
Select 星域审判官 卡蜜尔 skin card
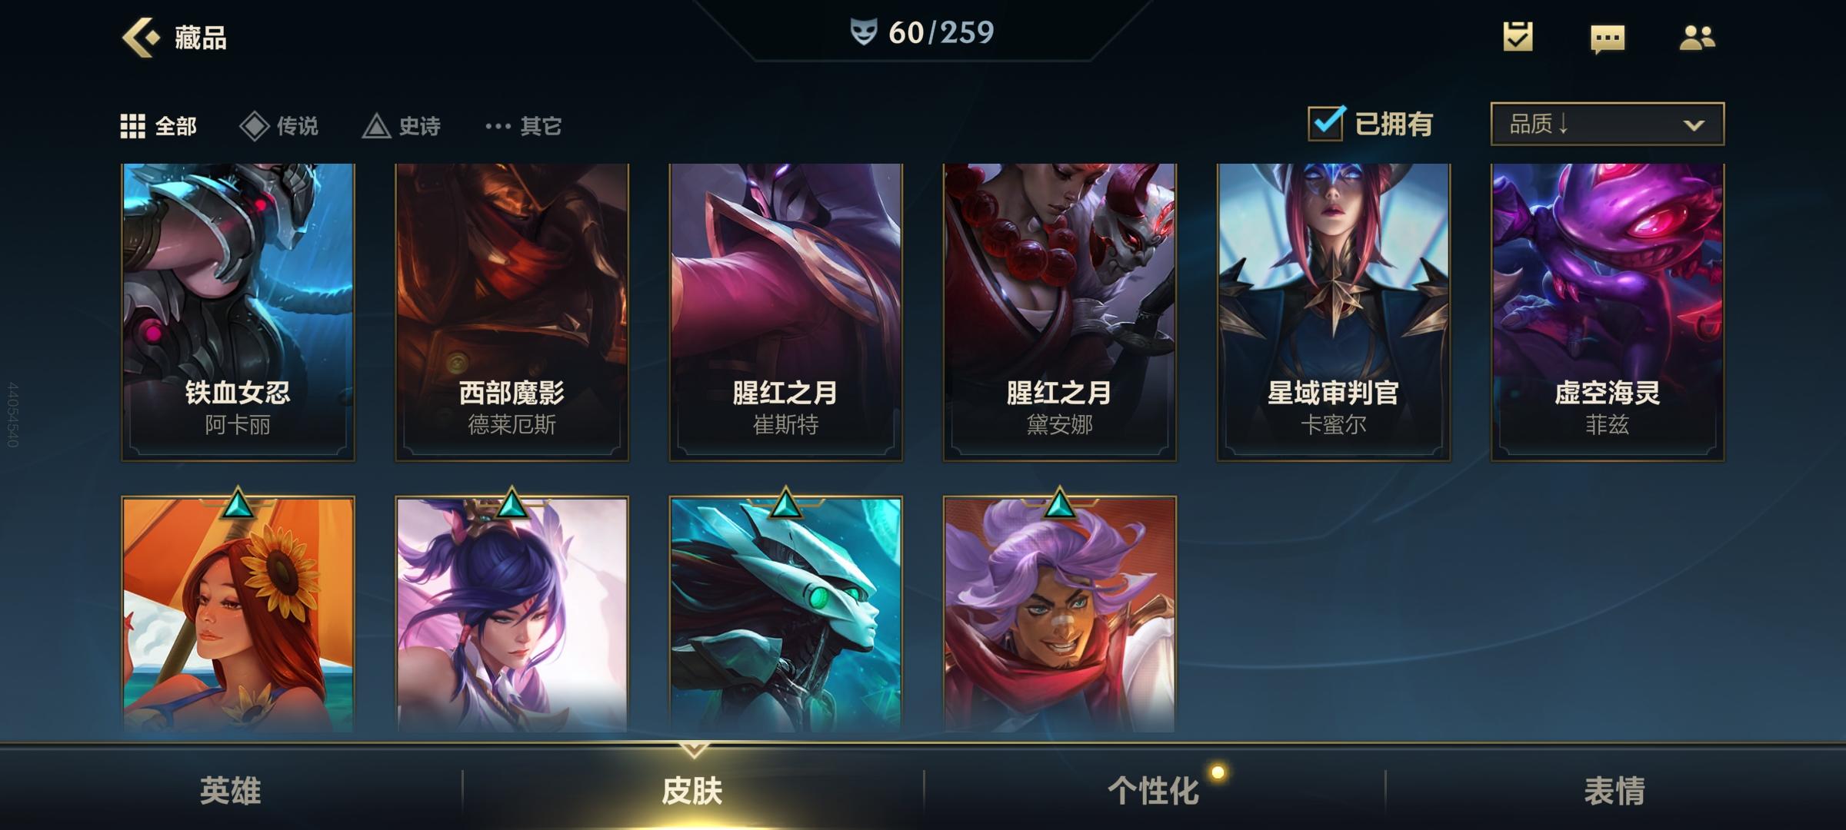pyautogui.click(x=1333, y=312)
